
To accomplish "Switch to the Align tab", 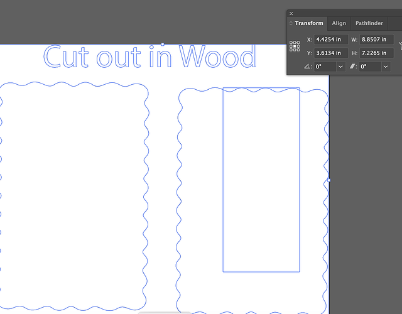I will 339,23.
